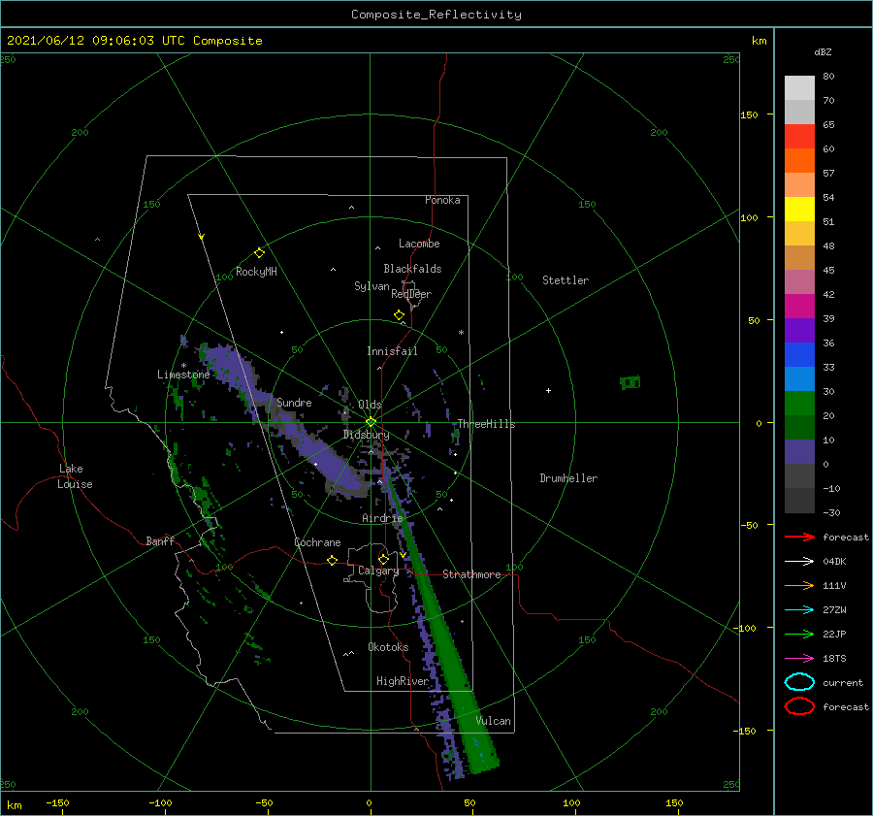Click the Didsbury label
Screen dimensions: 873x816
366,435
